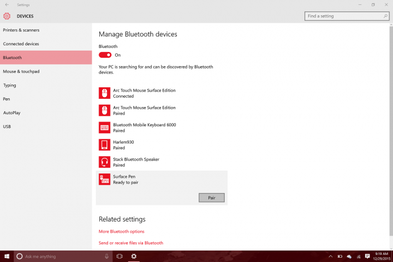Screen dimensions: 393x262
Task: Select the Bluetooth Mobile Keyboard 6000 name
Action: click(x=144, y=125)
